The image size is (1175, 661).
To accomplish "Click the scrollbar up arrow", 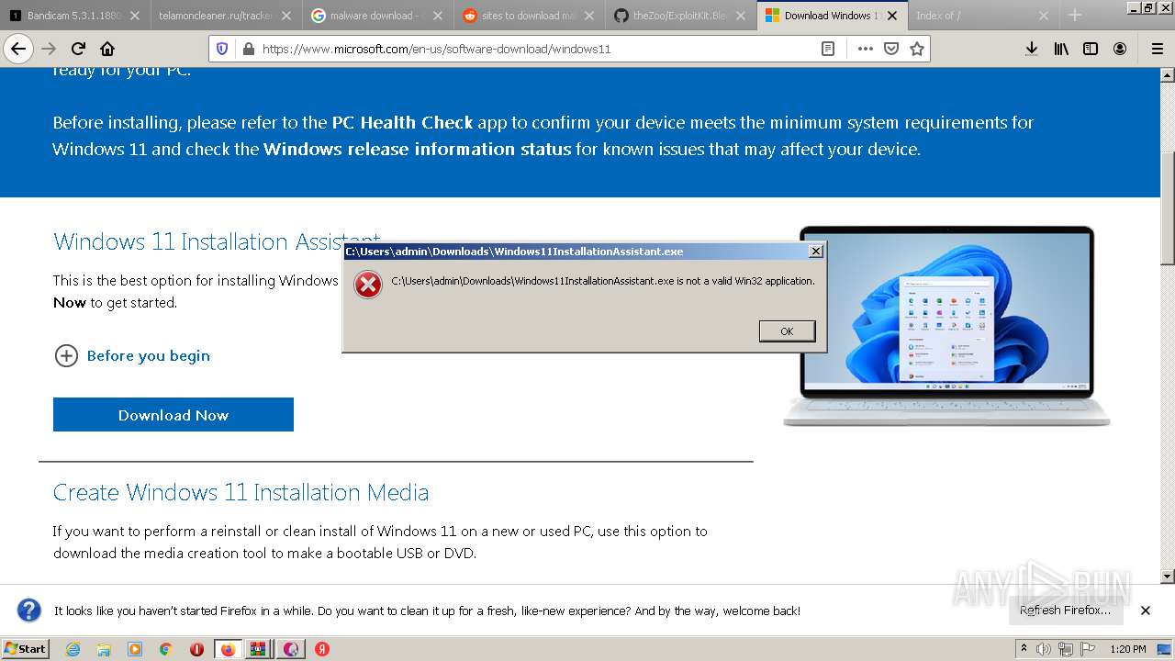I will click(x=1168, y=74).
